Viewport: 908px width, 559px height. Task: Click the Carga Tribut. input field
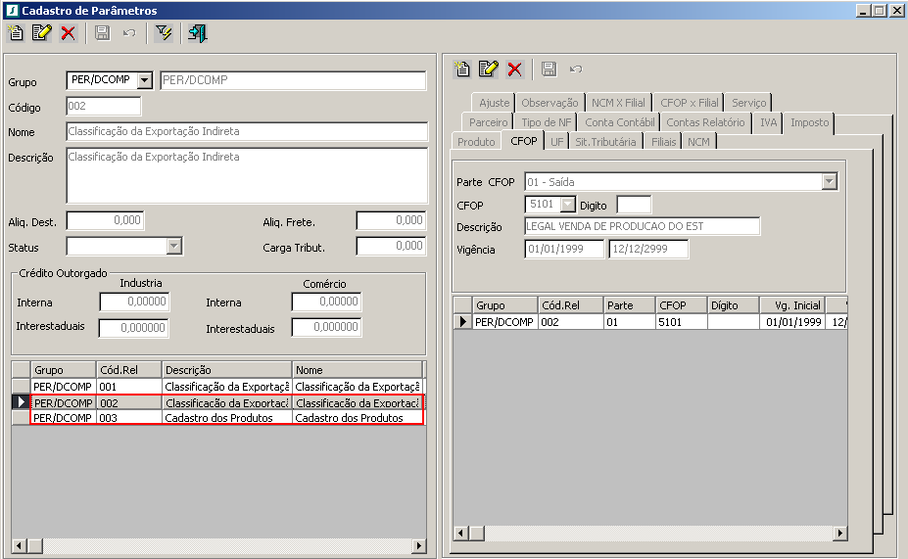point(392,246)
